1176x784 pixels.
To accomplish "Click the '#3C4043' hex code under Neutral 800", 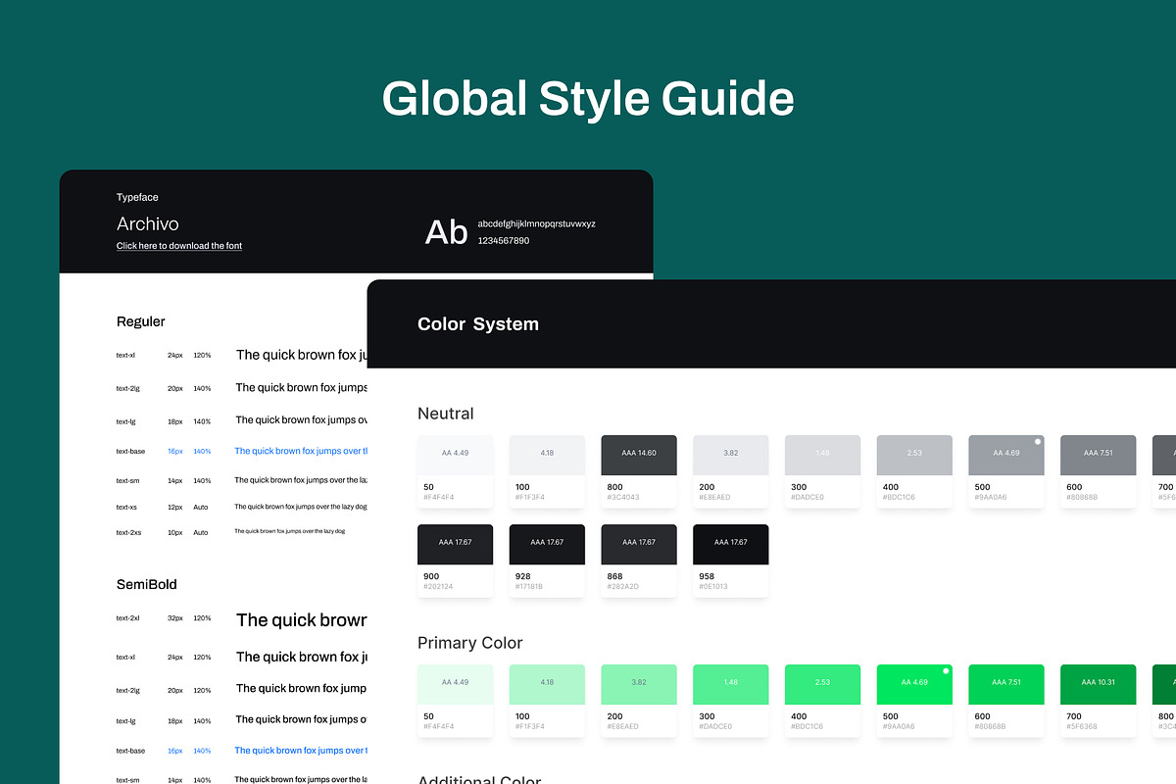I will click(x=622, y=497).
